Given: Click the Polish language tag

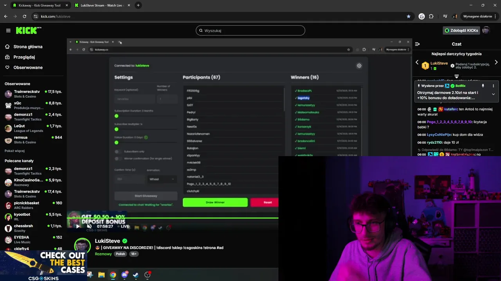Looking at the screenshot, I should coord(121,254).
